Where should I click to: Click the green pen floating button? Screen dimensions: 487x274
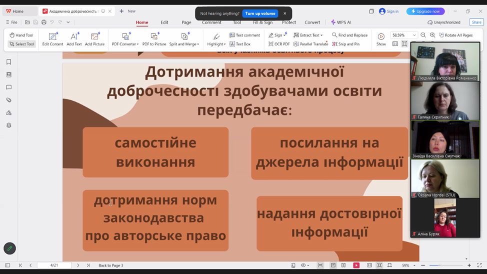coord(9,248)
